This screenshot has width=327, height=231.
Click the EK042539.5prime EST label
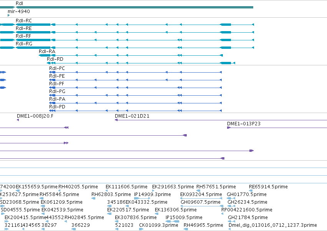click(62, 210)
